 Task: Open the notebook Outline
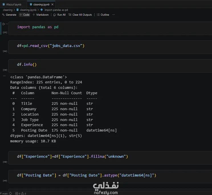(103, 15)
